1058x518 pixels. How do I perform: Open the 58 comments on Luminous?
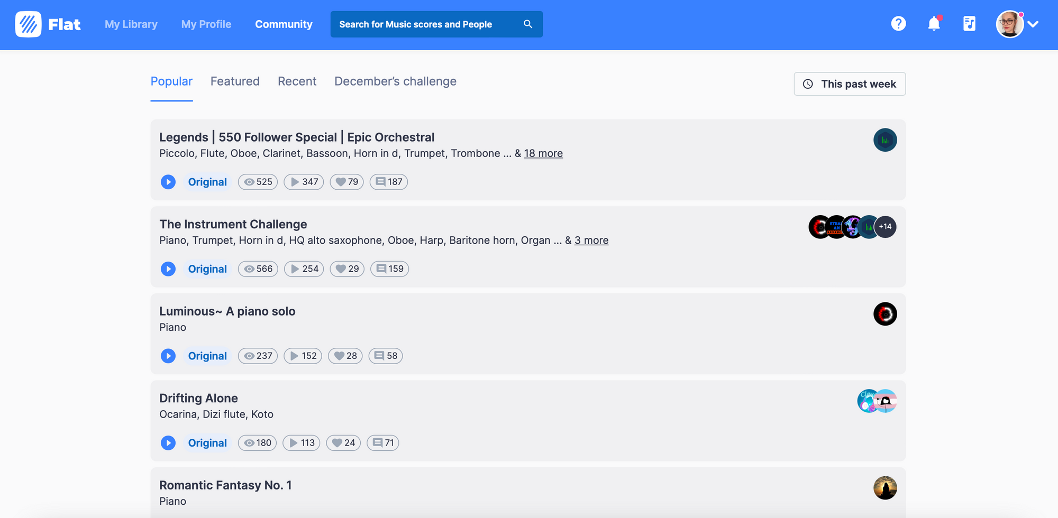(x=386, y=356)
